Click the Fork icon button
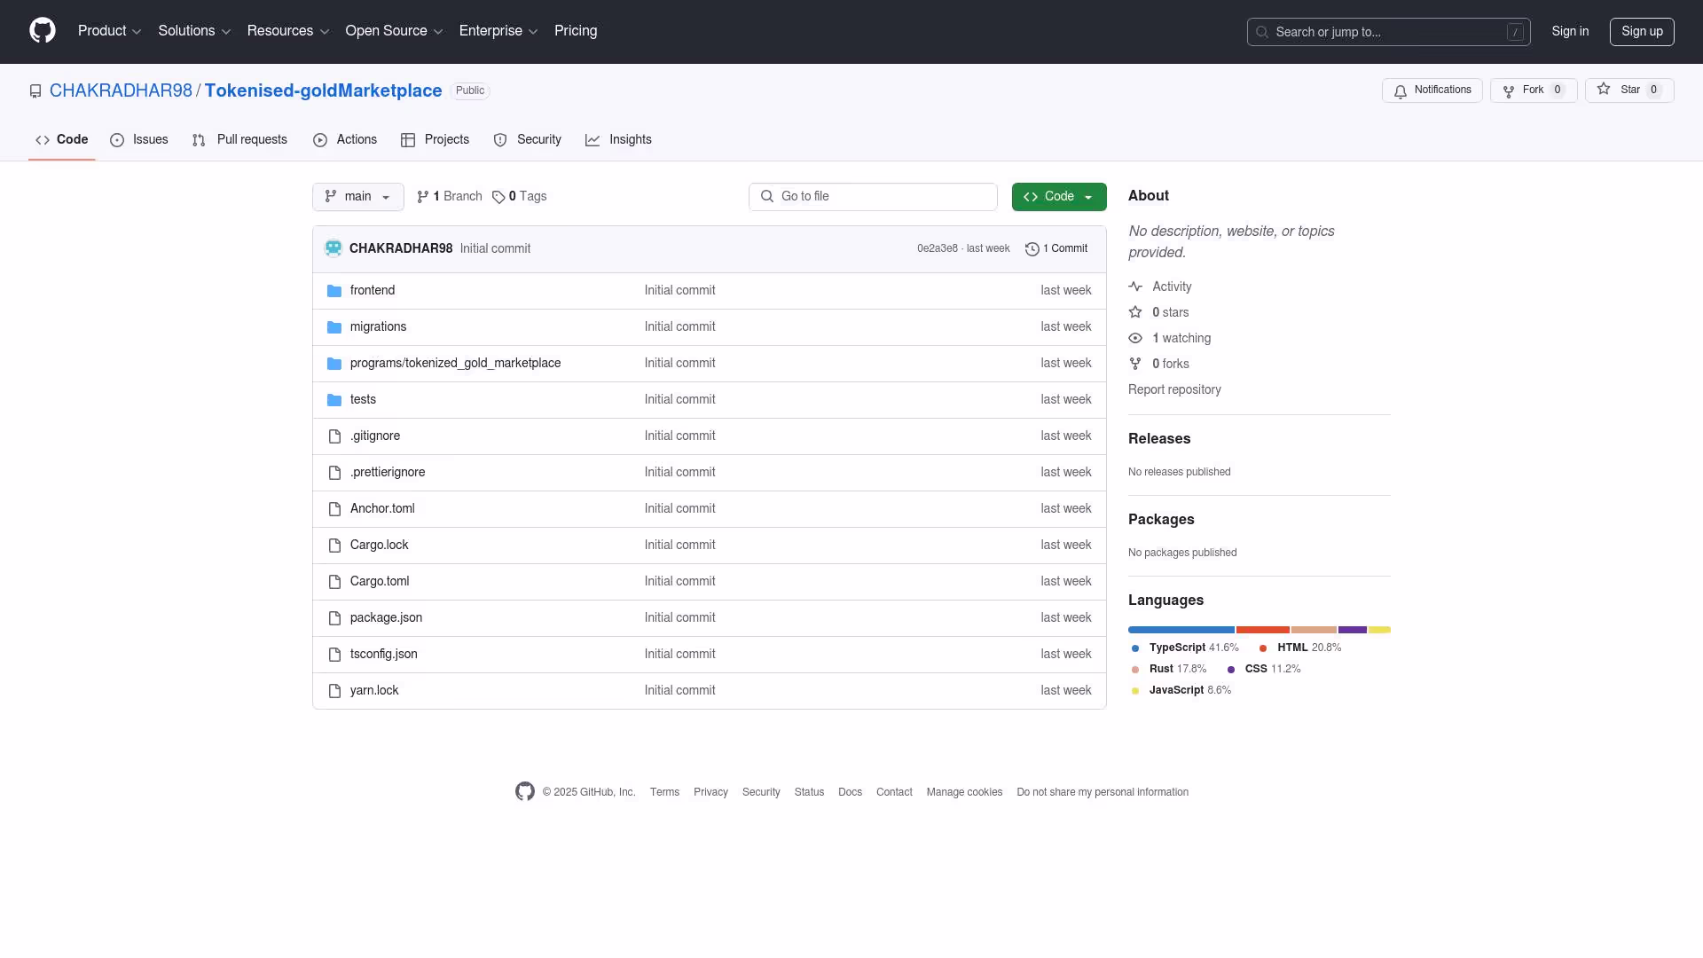This screenshot has height=958, width=1703. [1509, 91]
